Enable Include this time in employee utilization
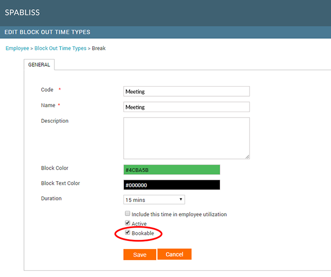331x277 pixels. pyautogui.click(x=128, y=214)
